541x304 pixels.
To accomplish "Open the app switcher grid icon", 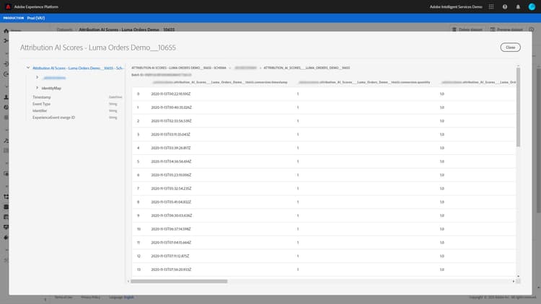I will [491, 6].
